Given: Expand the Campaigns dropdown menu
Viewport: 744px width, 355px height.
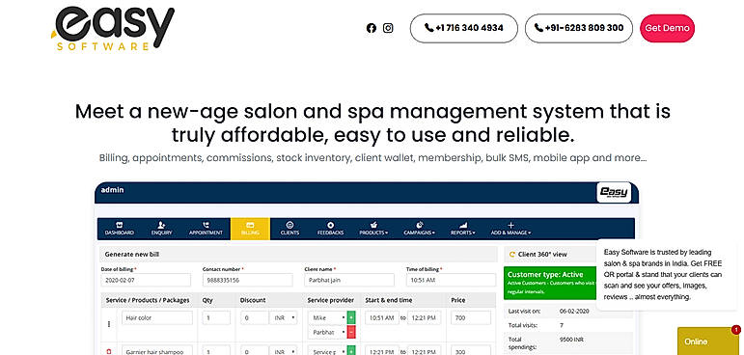Looking at the screenshot, I should (420, 229).
